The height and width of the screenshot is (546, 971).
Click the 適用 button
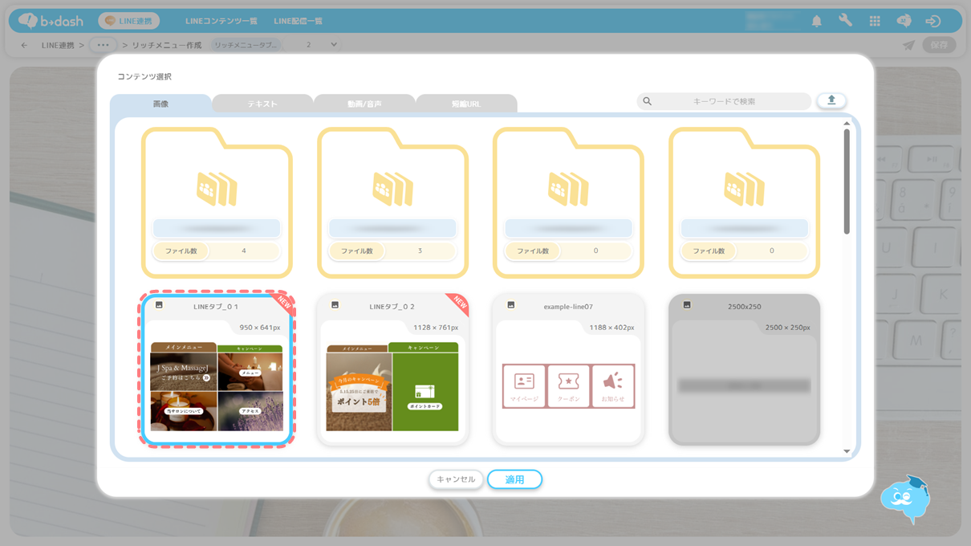(x=514, y=479)
